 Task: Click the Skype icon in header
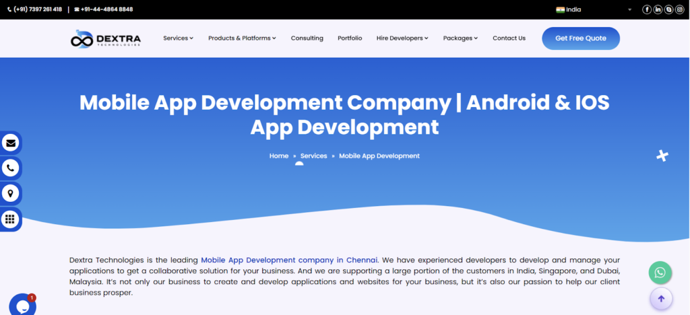click(668, 9)
